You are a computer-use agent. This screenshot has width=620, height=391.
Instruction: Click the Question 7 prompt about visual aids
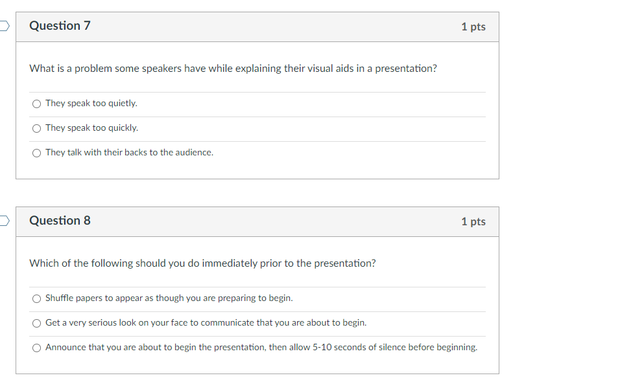(232, 68)
